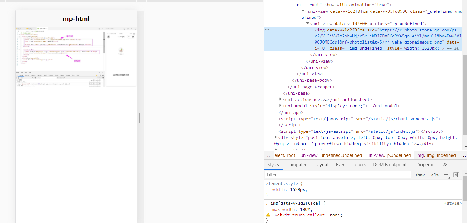The height and width of the screenshot is (223, 467).
Task: Click the warning triangle beside -webkit-touch-callout
Action: click(x=268, y=215)
